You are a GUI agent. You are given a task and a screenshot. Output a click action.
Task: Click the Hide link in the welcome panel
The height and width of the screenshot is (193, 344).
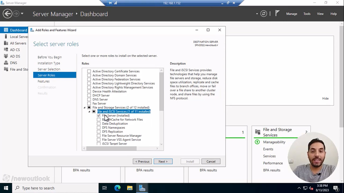(x=325, y=99)
